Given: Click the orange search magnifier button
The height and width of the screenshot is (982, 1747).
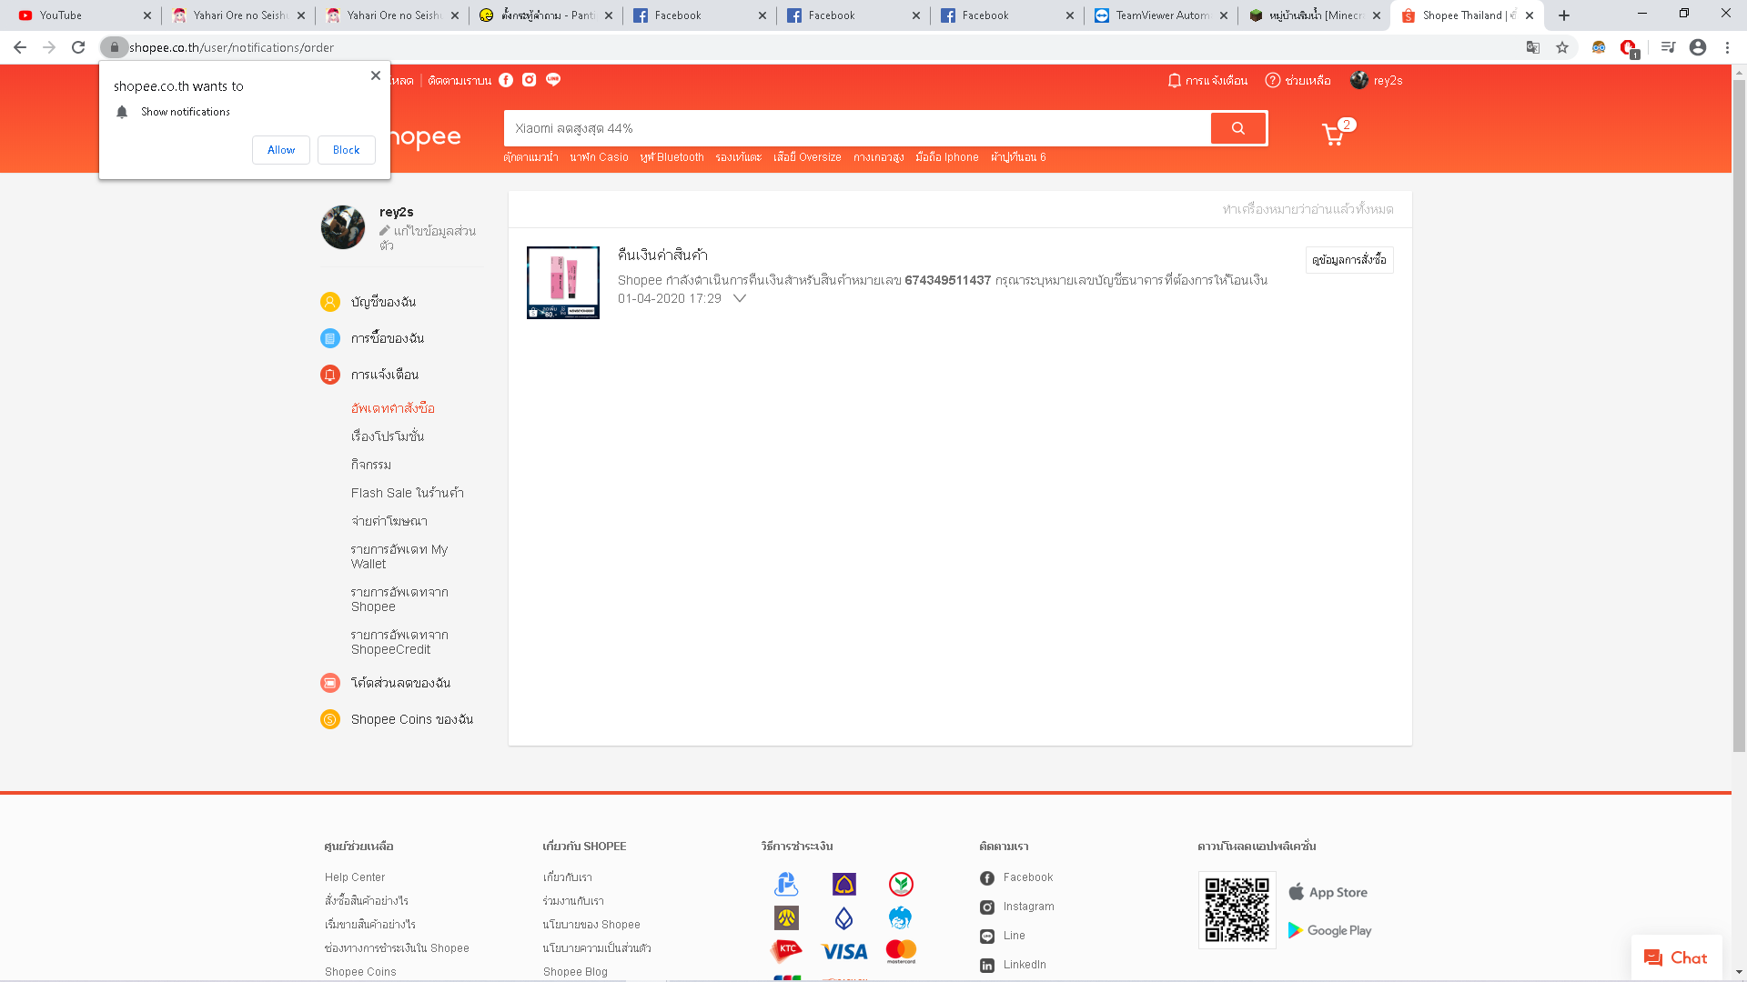Looking at the screenshot, I should point(1237,128).
